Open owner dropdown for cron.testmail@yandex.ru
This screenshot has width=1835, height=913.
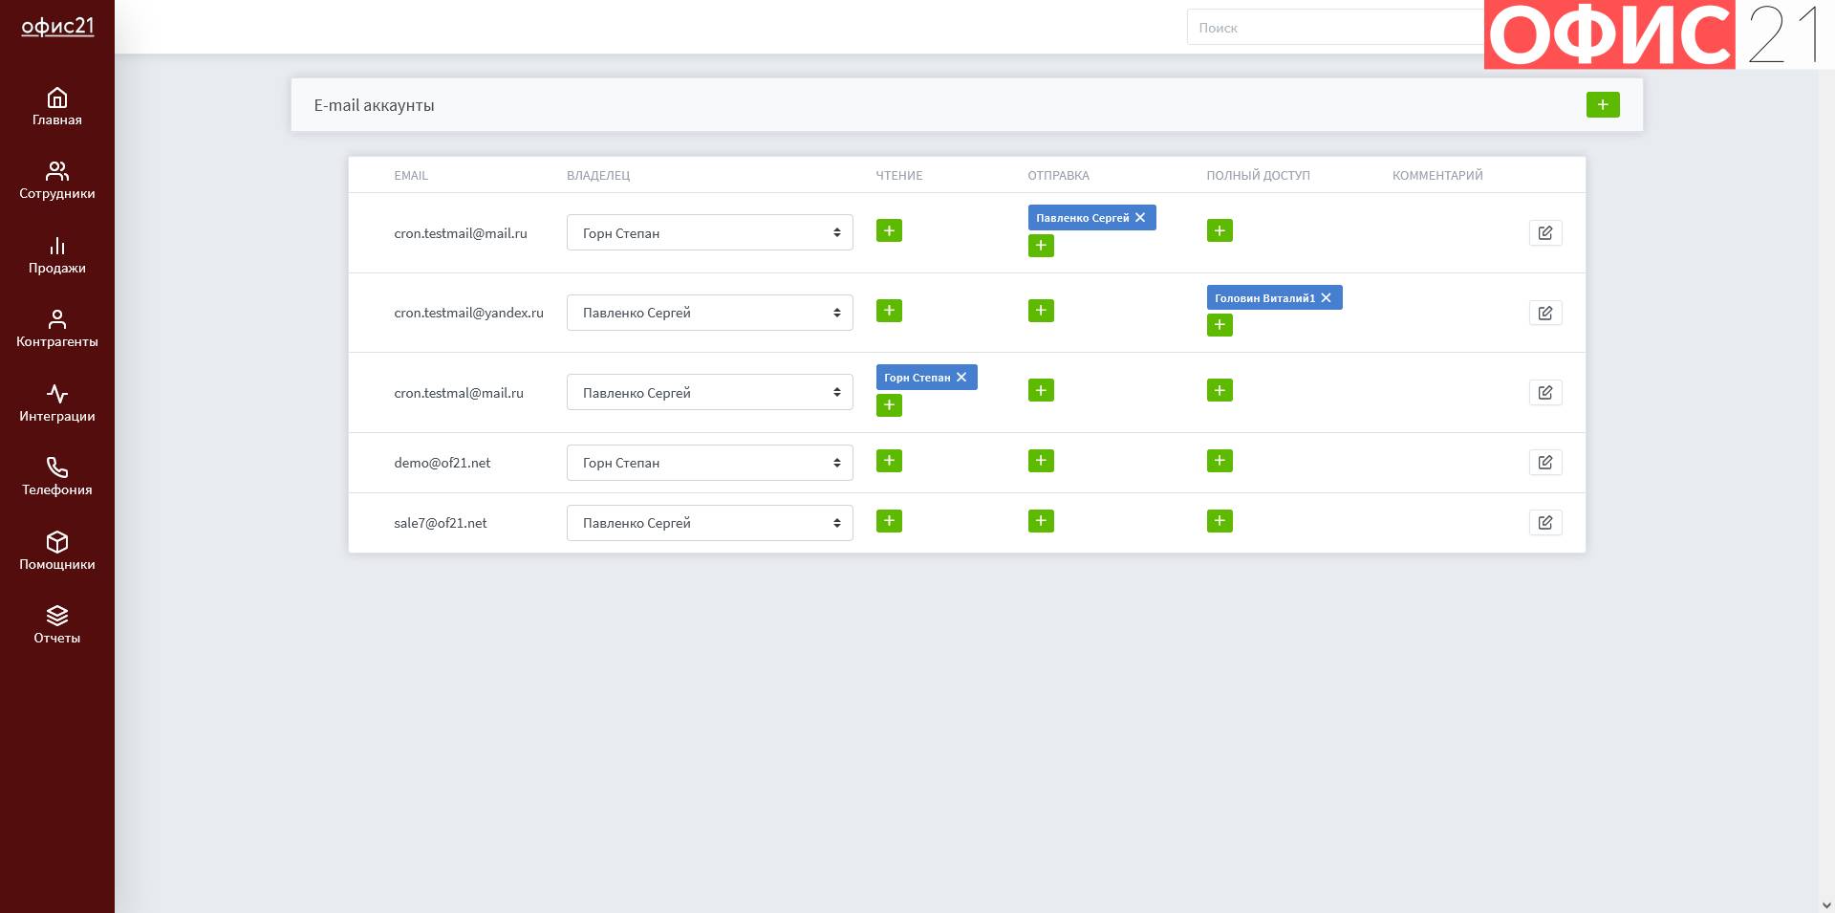(x=710, y=313)
